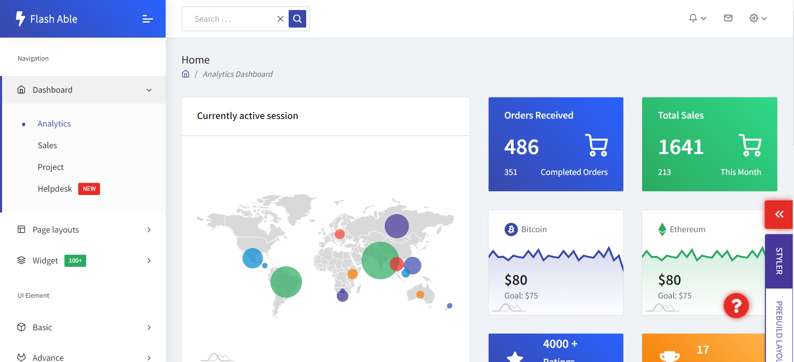Expand the Basic menu chevron

(149, 328)
